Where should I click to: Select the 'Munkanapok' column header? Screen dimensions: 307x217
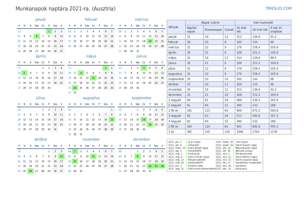(213, 30)
